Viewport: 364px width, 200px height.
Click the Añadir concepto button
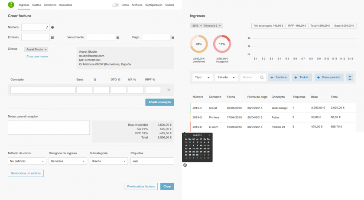pos(159,102)
